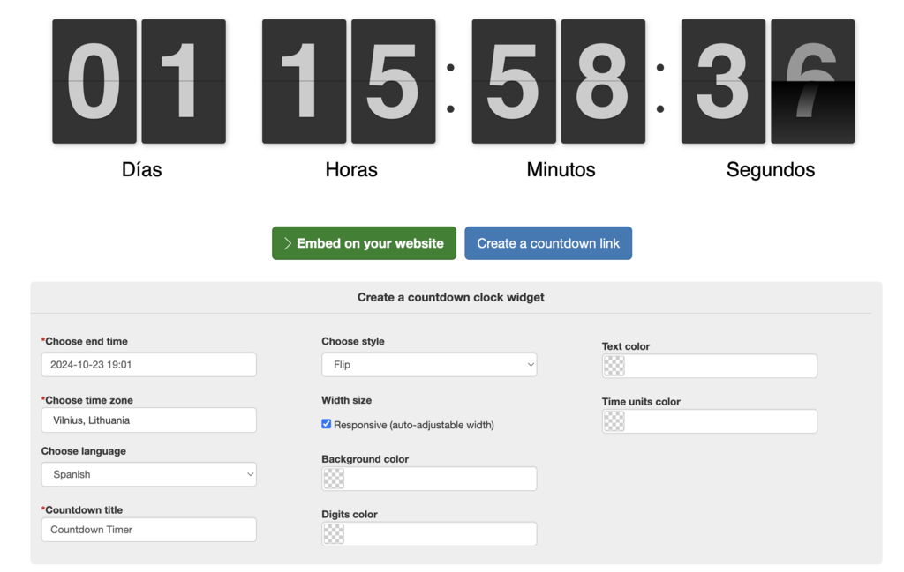Open the Choose language dropdown showing Spanish
This screenshot has height=572, width=904.
click(148, 474)
